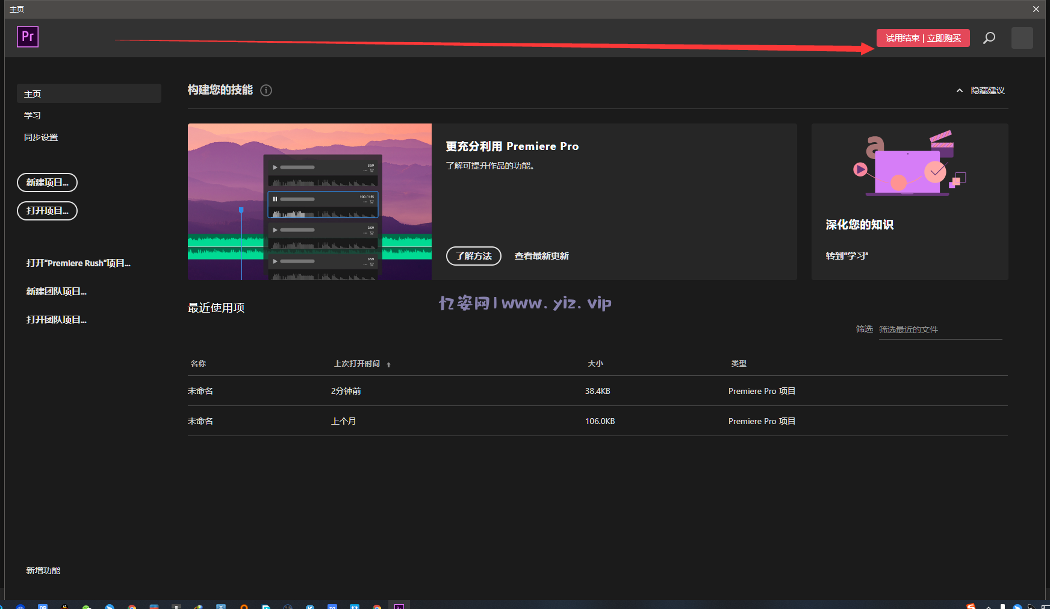
Task: Click the Premiere Pro logo icon
Action: [28, 37]
